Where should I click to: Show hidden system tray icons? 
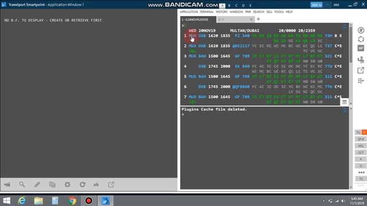tap(323, 201)
